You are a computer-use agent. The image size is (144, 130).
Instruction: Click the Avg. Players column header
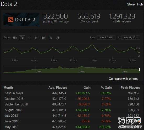point(58,88)
